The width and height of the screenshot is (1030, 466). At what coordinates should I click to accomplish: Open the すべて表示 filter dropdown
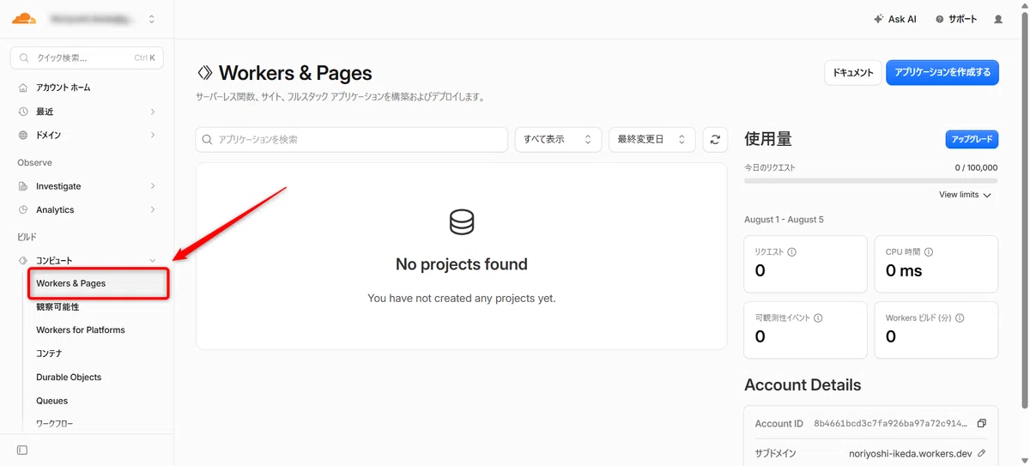[558, 139]
